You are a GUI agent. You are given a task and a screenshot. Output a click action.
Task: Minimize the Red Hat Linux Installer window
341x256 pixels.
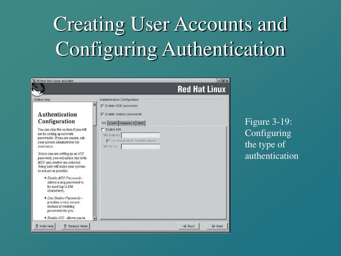[x=219, y=81]
